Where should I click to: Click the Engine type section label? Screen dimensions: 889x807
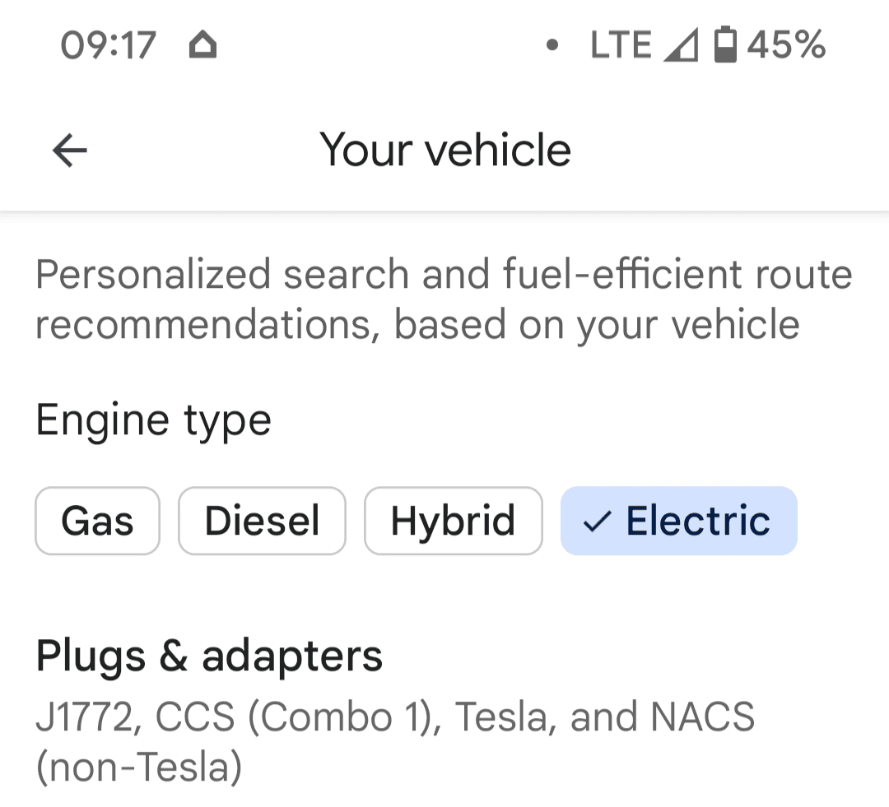[x=153, y=420]
